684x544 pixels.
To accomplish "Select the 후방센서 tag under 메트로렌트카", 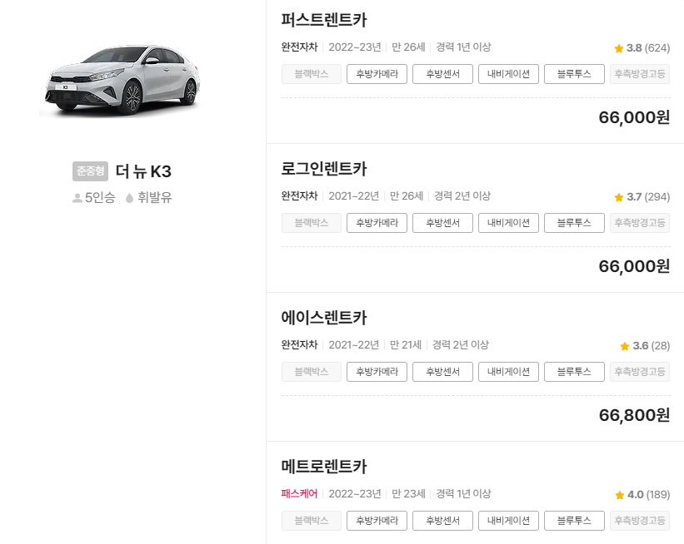I will pyautogui.click(x=442, y=521).
